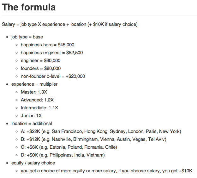
Task: Select 'equity / salary choice' bullet
Action: [33, 163]
